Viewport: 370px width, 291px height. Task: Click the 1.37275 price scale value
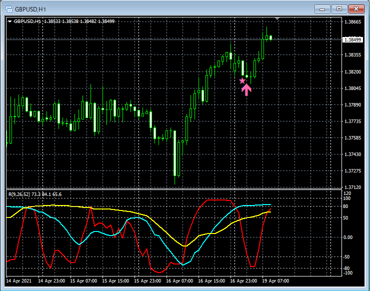pos(352,171)
